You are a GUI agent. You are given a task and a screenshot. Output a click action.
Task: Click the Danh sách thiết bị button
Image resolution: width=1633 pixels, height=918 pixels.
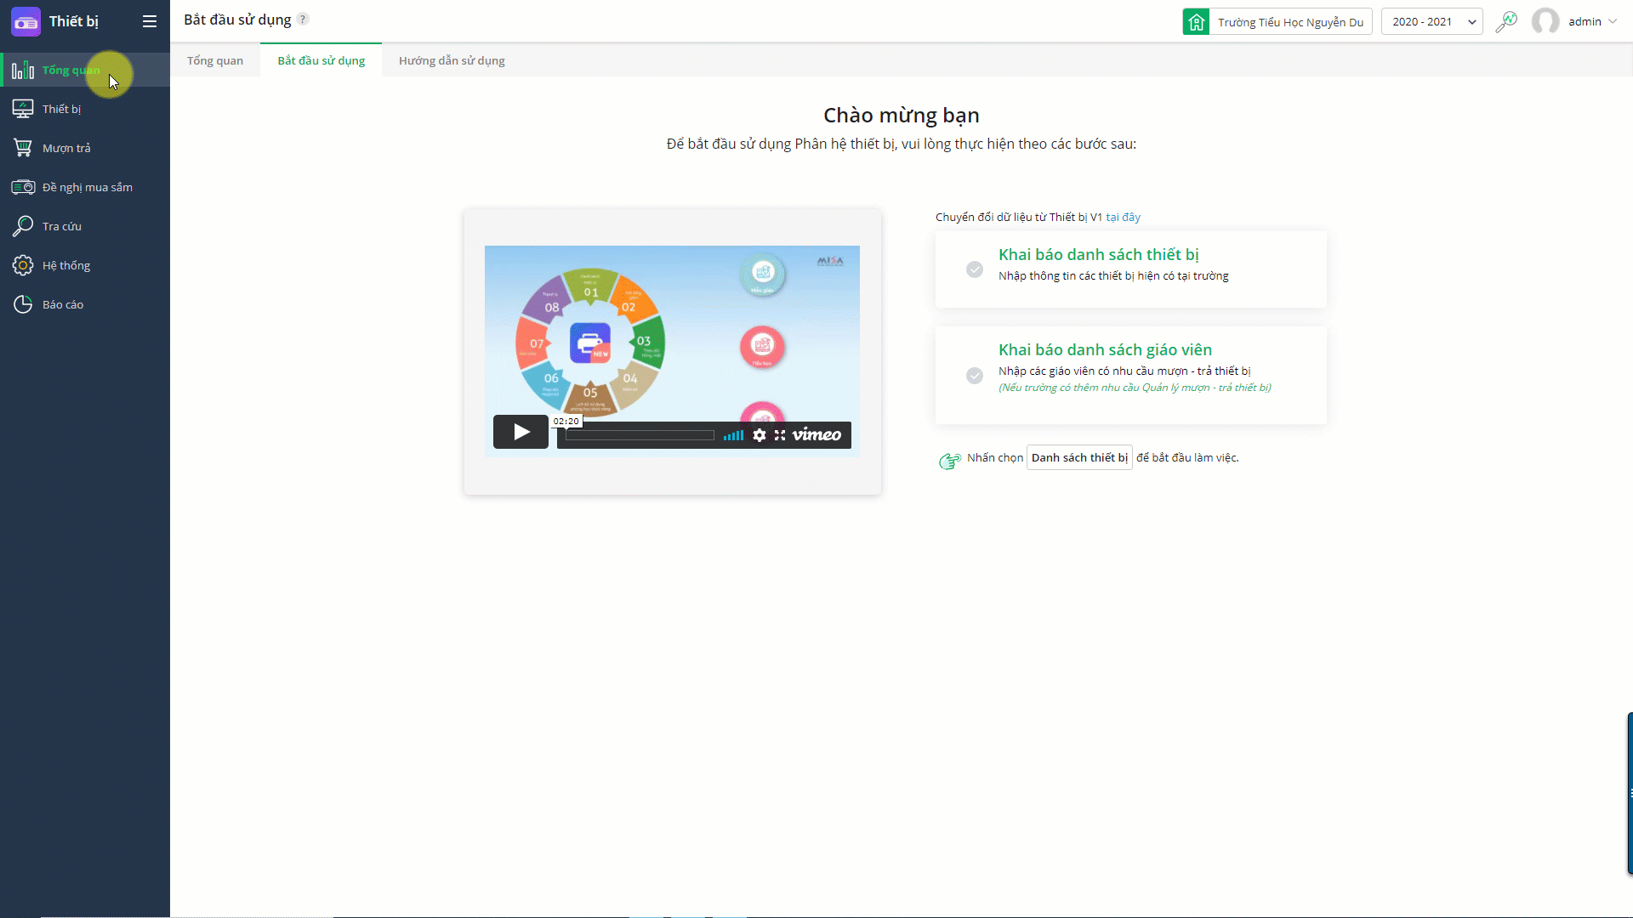[x=1079, y=457]
